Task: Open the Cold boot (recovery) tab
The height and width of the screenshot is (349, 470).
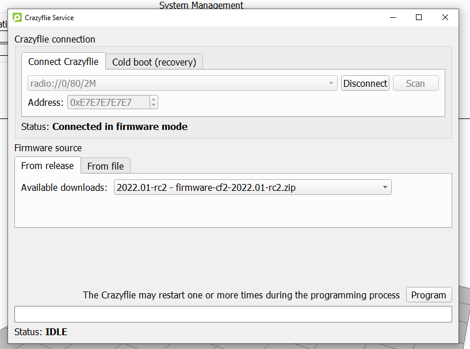Action: click(x=154, y=62)
